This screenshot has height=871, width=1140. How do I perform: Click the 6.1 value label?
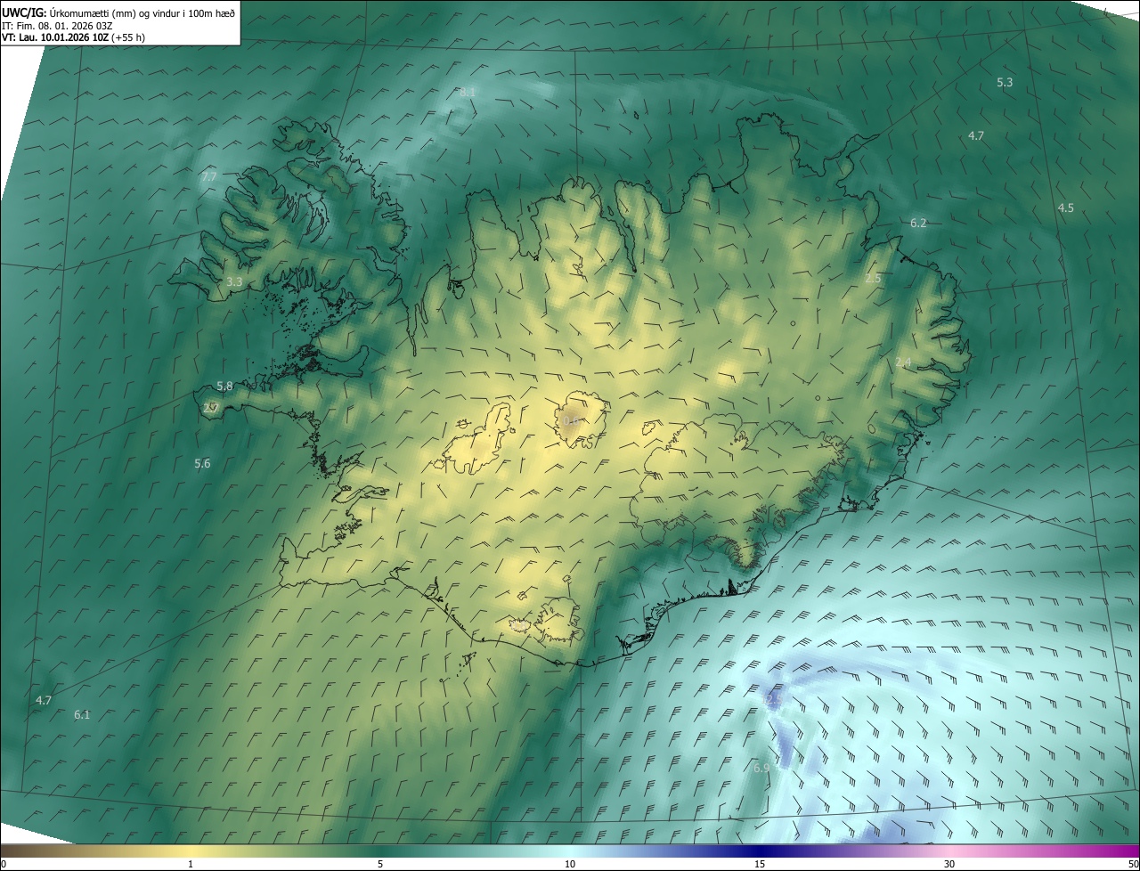click(x=82, y=715)
